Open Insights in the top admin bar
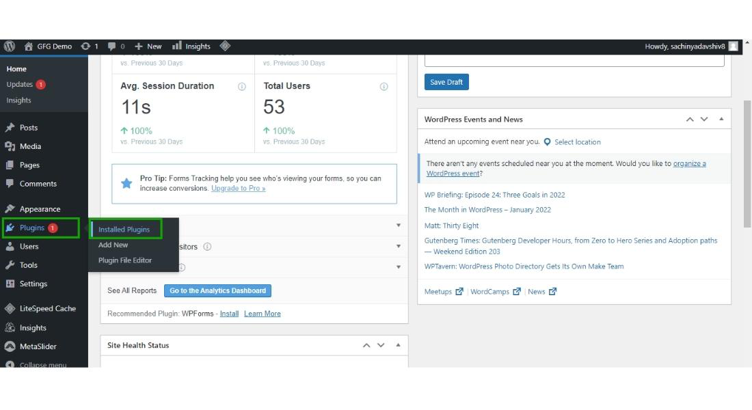The image size is (752, 410). click(191, 46)
